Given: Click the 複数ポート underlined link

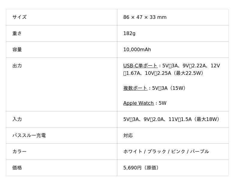Looking at the screenshot, I should click(x=135, y=88).
